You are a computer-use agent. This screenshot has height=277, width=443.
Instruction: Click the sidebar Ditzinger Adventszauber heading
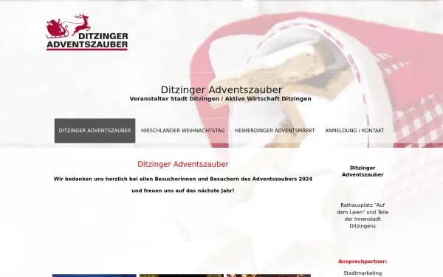click(x=363, y=171)
